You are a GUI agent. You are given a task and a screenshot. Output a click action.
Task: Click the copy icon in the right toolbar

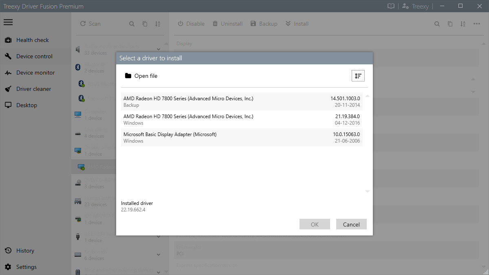(450, 24)
